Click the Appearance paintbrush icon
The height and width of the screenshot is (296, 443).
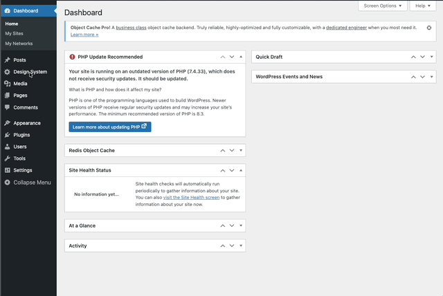click(7, 123)
